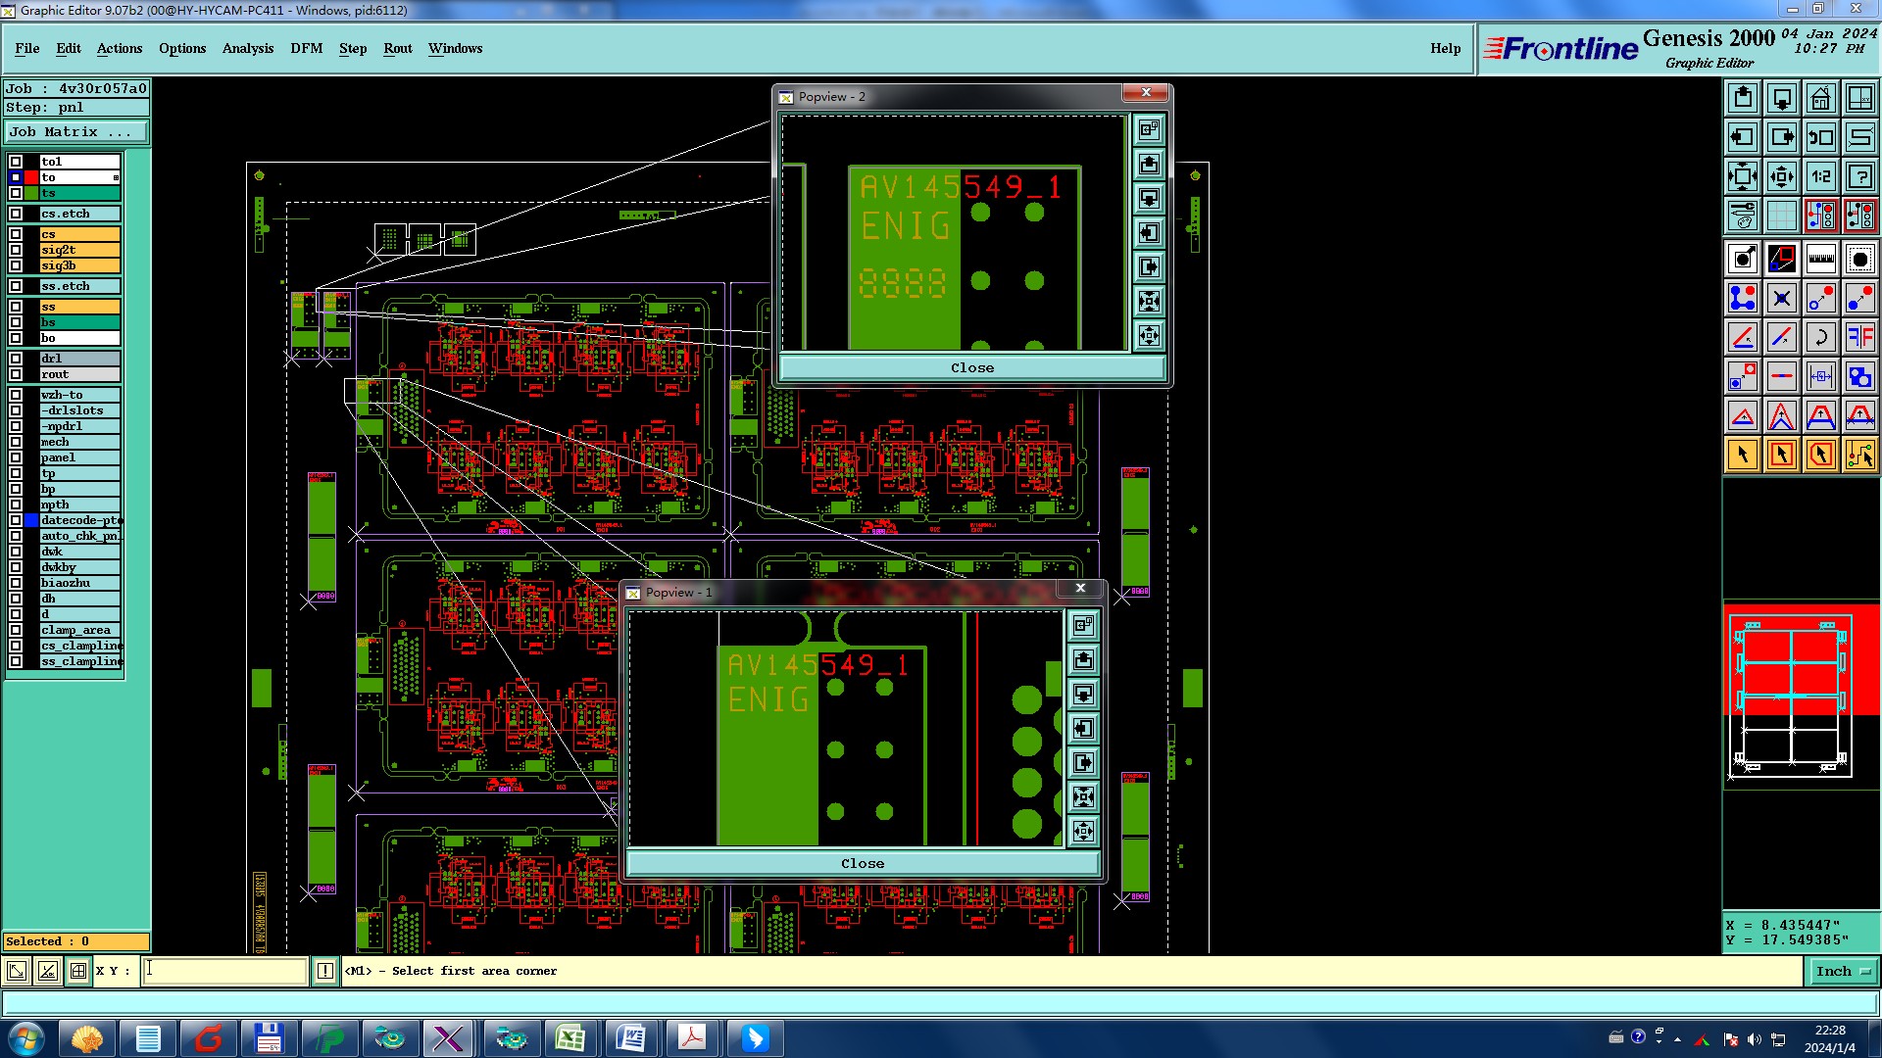Click the panel layer name
Screen dimensions: 1882x1058
[x=79, y=457]
